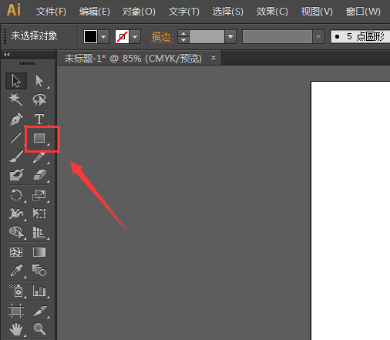Click the 描边 stroke panel link
Screen dimensions: 390x340
coord(162,37)
